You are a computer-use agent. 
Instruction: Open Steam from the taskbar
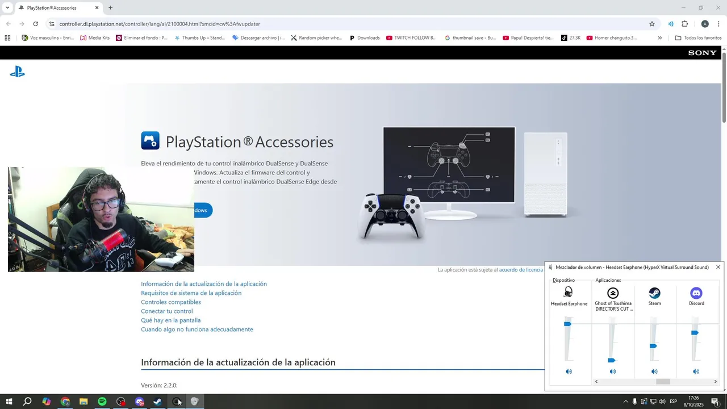point(158,402)
